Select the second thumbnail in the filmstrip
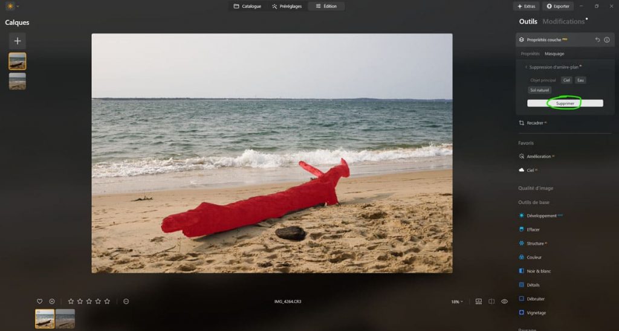The width and height of the screenshot is (619, 331). click(x=65, y=318)
